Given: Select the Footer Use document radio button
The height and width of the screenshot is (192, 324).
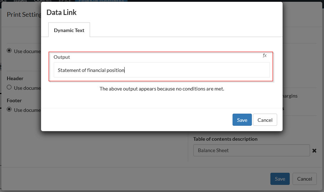Looking at the screenshot, I should pyautogui.click(x=9, y=109).
